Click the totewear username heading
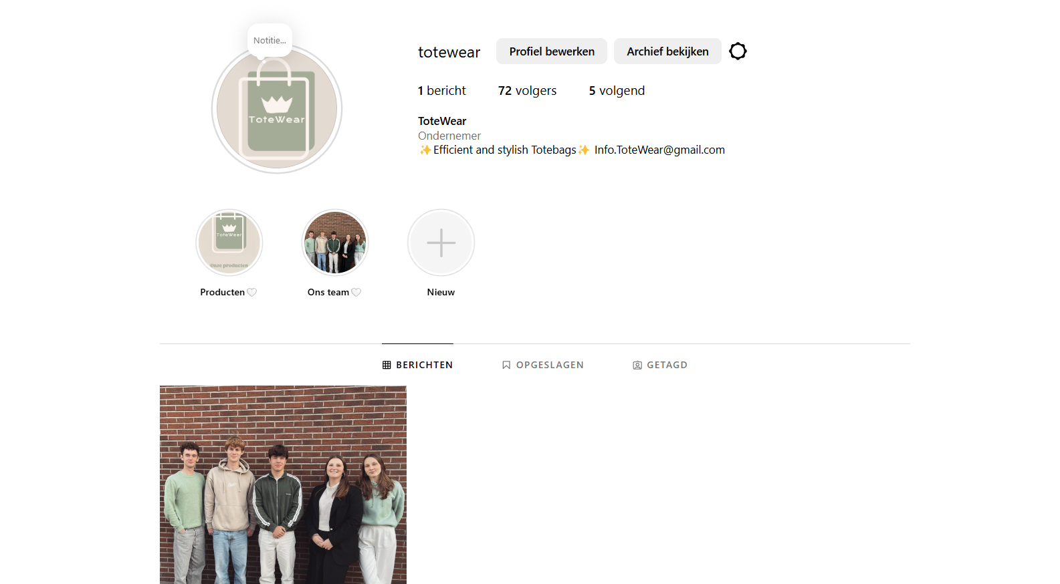Screen dimensions: 1060x584 click(x=449, y=52)
